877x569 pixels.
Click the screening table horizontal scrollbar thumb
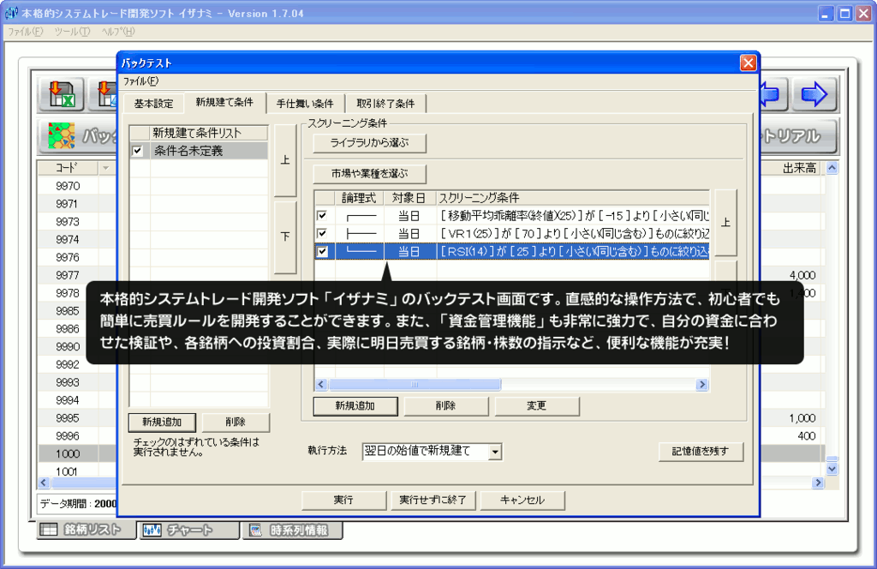[x=415, y=385]
